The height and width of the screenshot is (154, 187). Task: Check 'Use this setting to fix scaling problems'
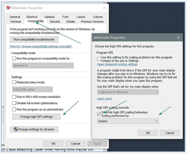click(99, 59)
